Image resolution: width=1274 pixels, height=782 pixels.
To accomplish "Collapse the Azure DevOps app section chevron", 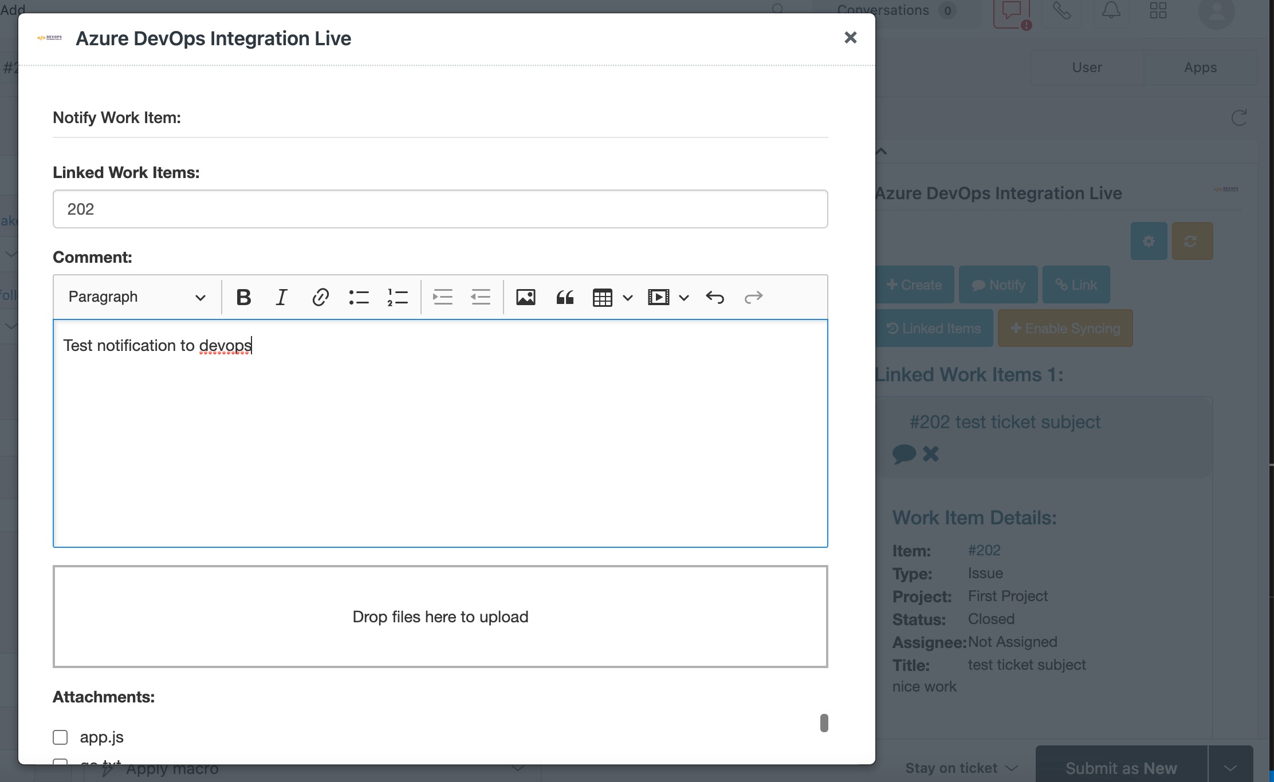I will [x=882, y=151].
